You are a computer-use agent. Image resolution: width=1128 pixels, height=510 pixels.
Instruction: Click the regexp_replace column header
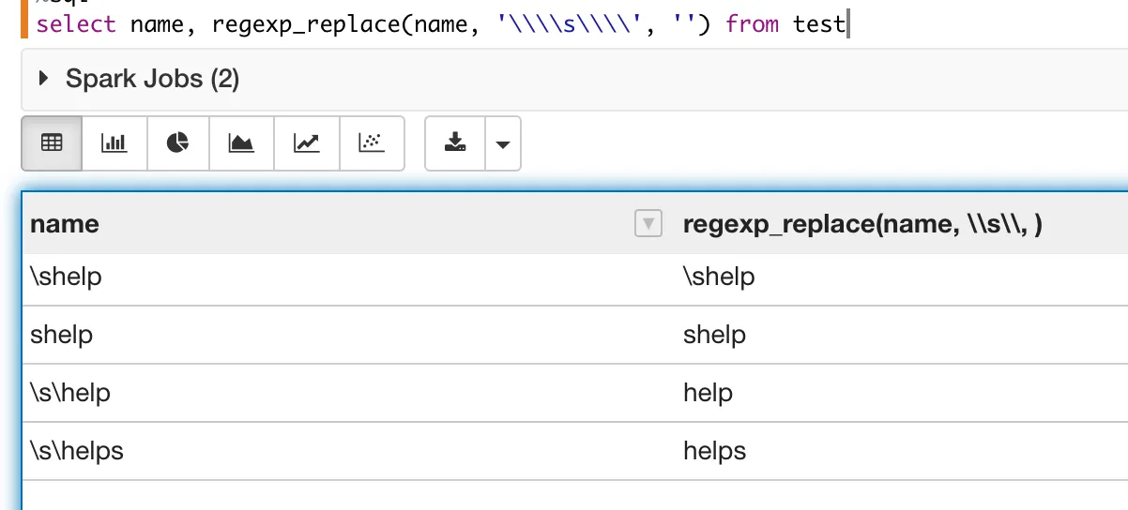pos(863,224)
